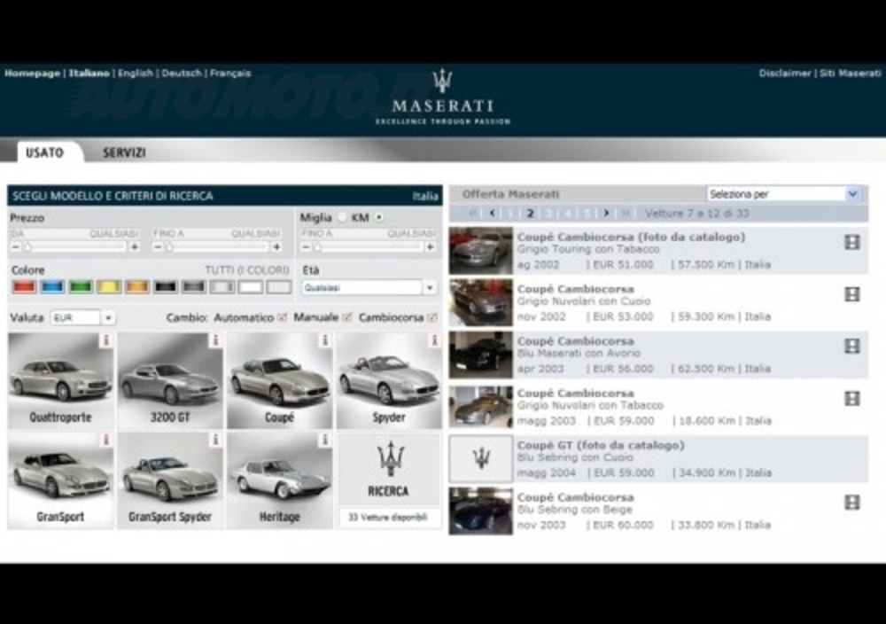Click gallery icon for Blu Maserati con Avorio
Viewport: 886px width, 624px height.
click(x=851, y=347)
